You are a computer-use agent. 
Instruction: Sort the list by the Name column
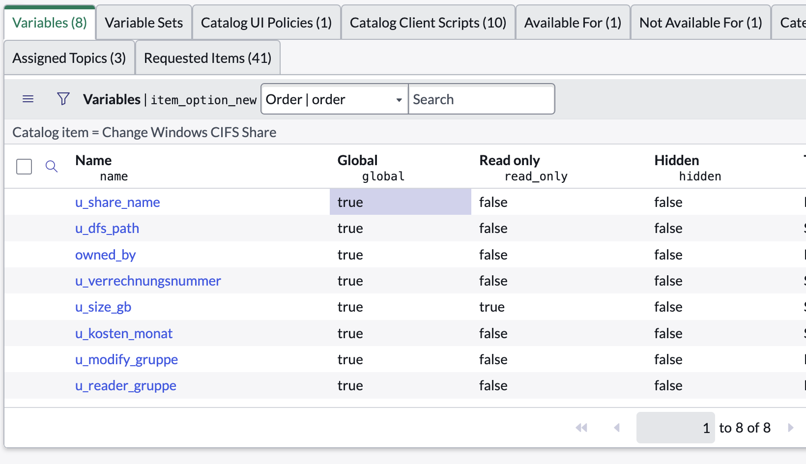point(93,160)
